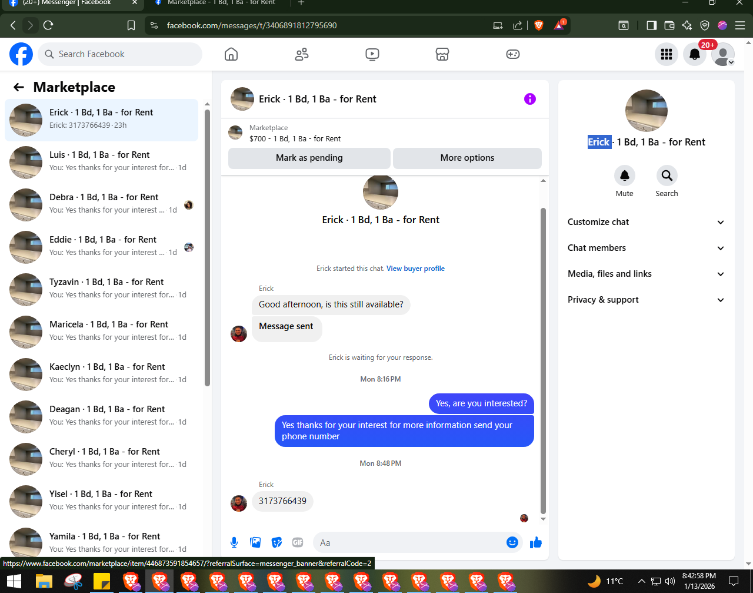
Task: Open the GIF picker icon
Action: click(x=298, y=542)
